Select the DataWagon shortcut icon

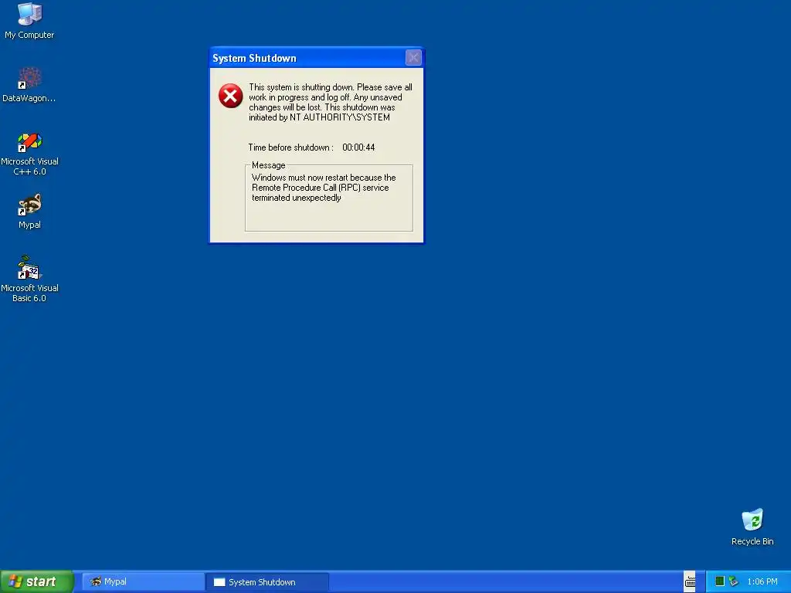click(29, 84)
